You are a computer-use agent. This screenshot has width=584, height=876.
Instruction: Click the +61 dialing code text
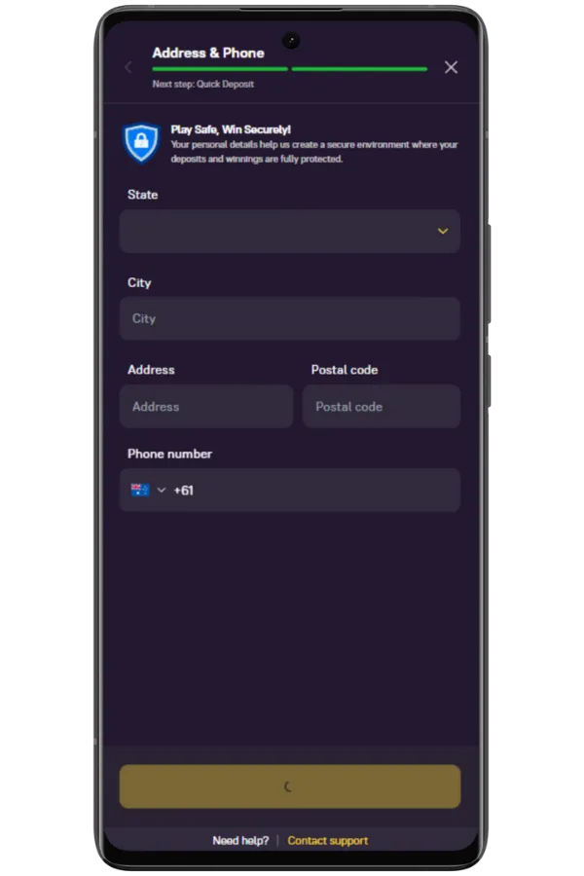(183, 491)
